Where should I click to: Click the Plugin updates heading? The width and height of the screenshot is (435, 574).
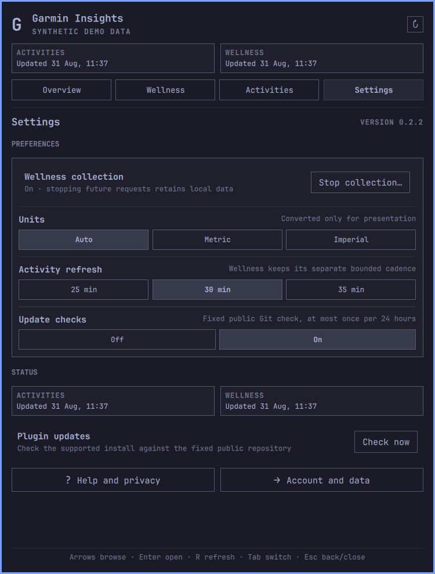click(53, 437)
